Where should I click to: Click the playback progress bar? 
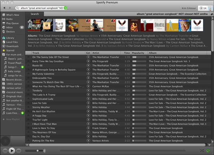122,151
